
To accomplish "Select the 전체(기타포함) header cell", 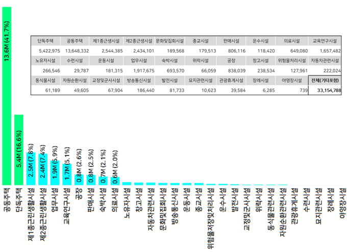I will (325, 81).
